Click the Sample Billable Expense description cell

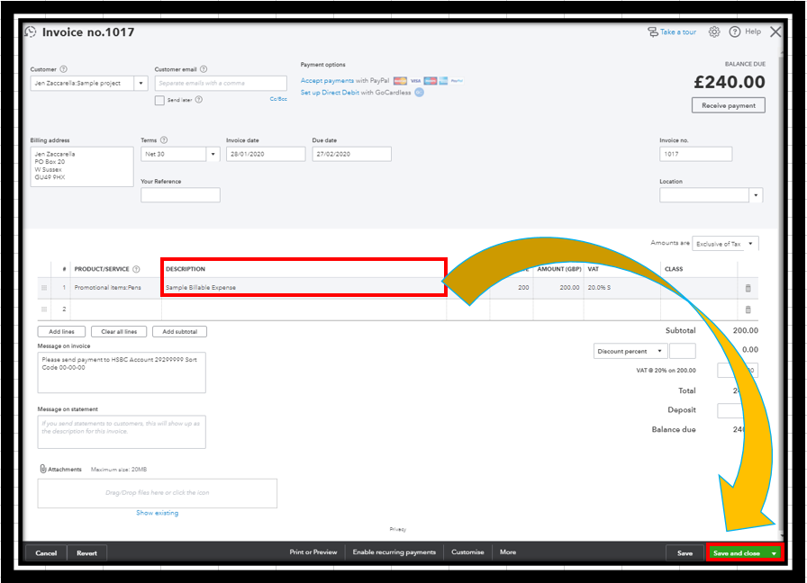pos(304,287)
